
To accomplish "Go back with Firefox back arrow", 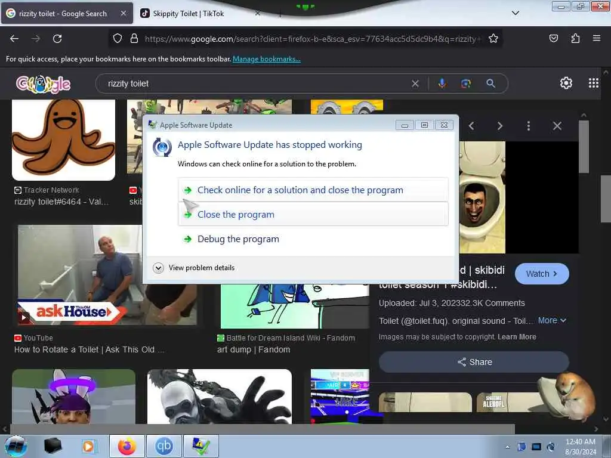I will (14, 39).
